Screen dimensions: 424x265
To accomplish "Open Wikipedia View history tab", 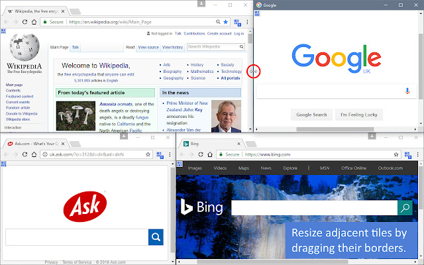I will pyautogui.click(x=172, y=47).
